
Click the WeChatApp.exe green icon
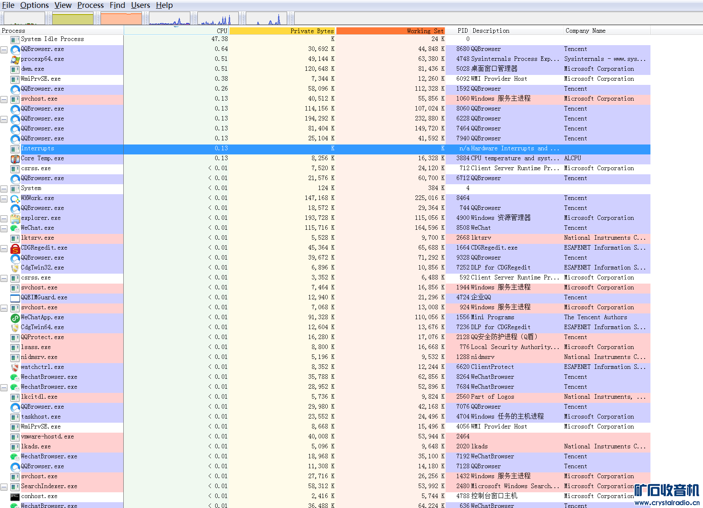pyautogui.click(x=15, y=318)
